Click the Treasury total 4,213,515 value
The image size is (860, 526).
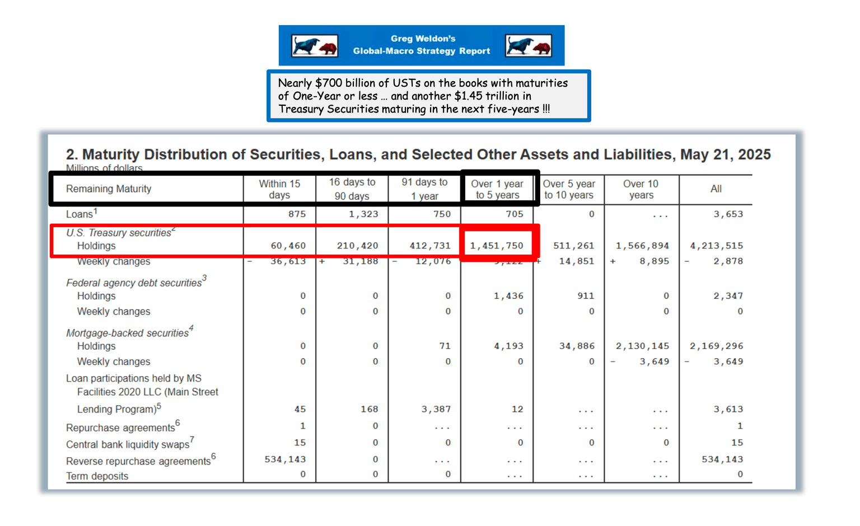[717, 246]
